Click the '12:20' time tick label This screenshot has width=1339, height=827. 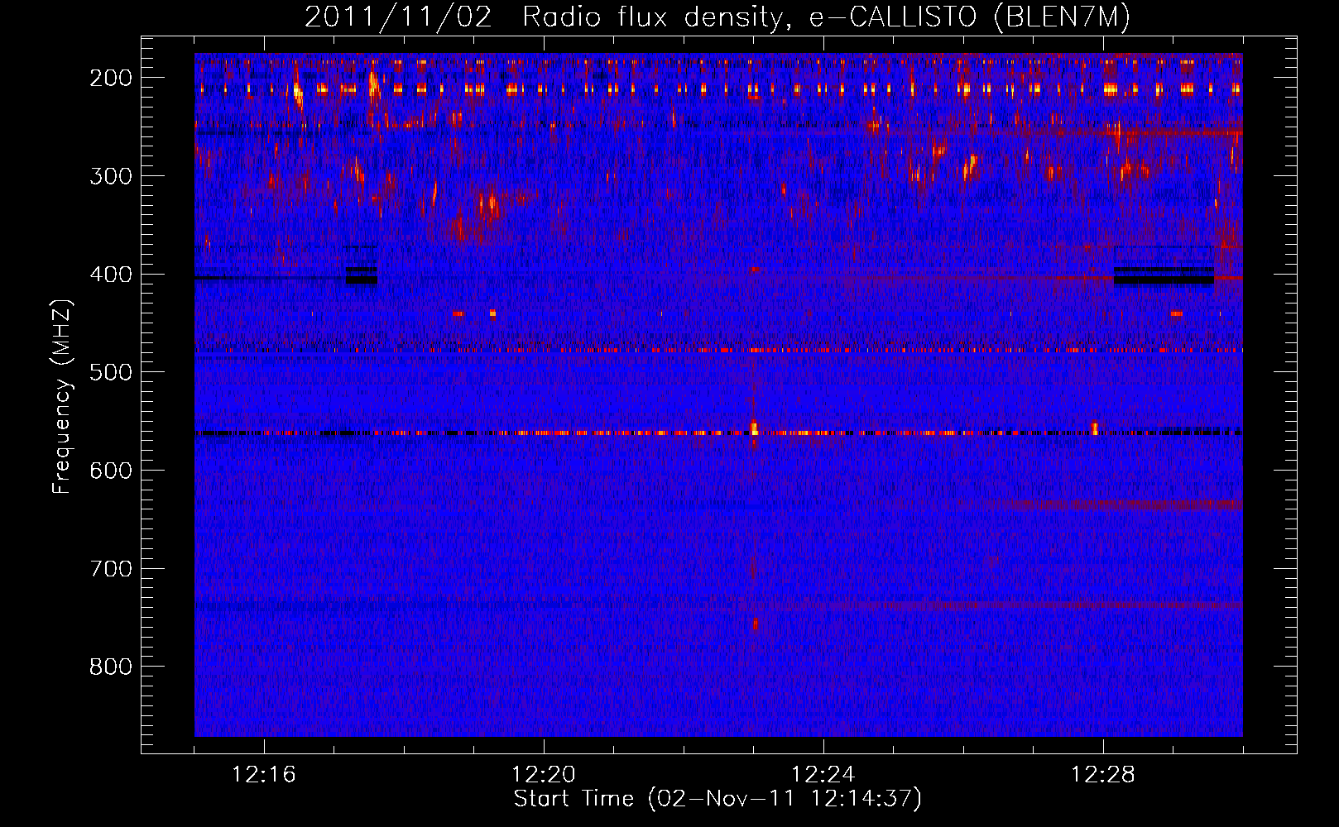click(544, 775)
